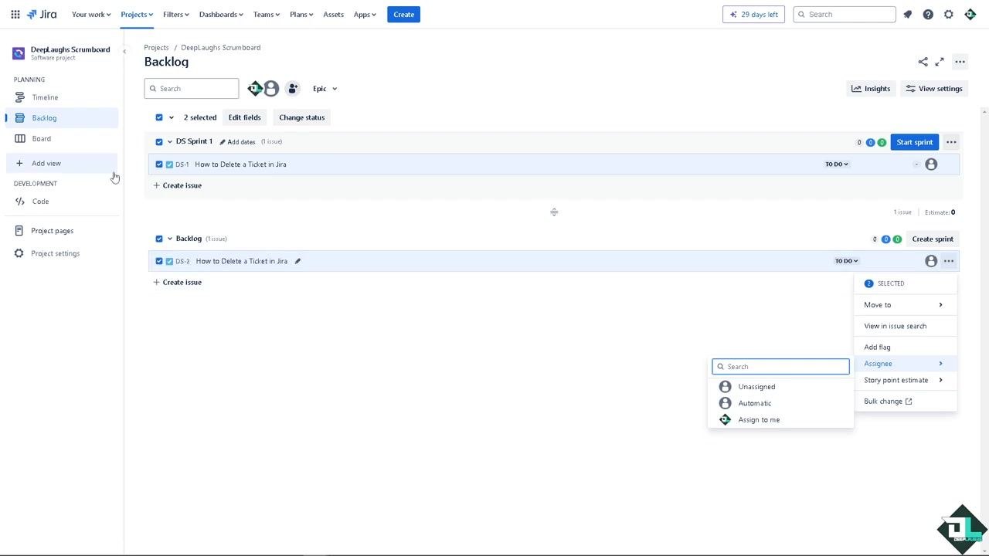Choose Unassigned in assignee list

[x=780, y=387]
